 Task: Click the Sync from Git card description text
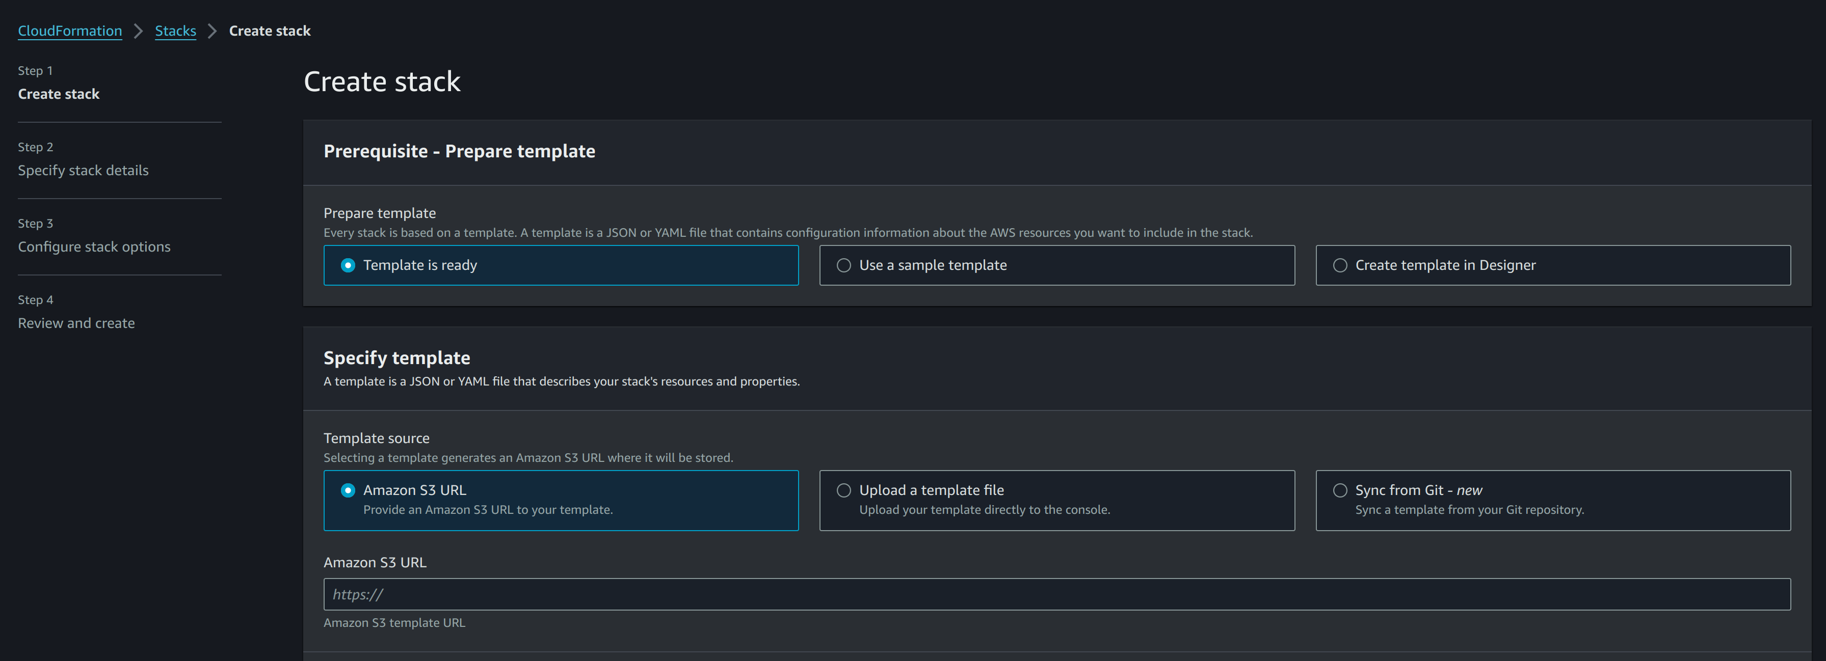(x=1469, y=509)
